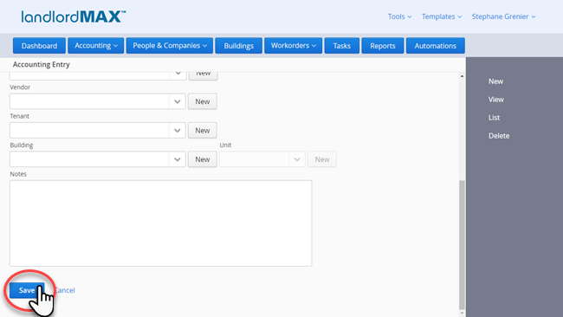Open the landlordMAX logo home link

pos(74,16)
